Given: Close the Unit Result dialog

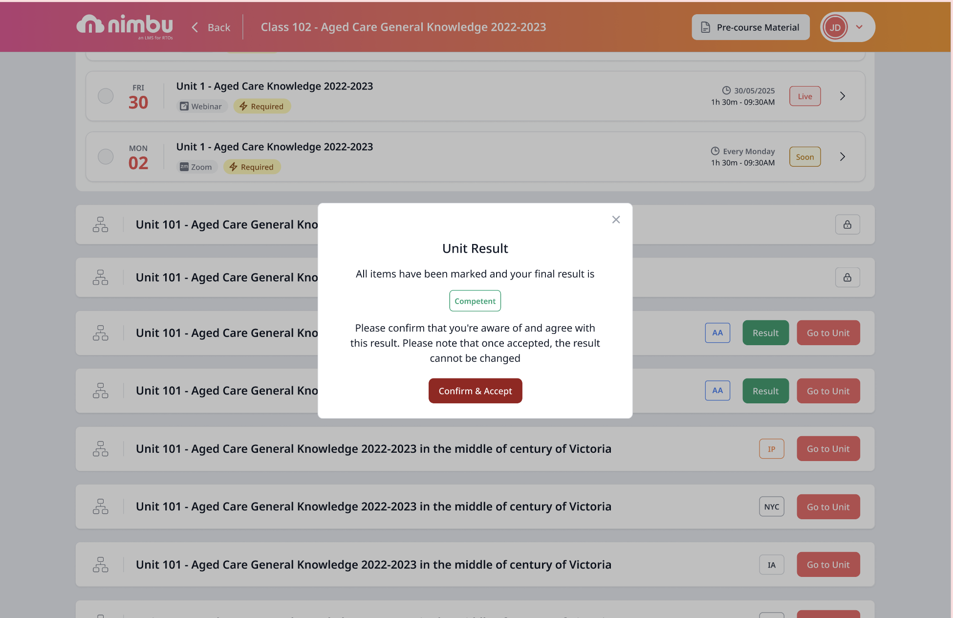Looking at the screenshot, I should [616, 220].
